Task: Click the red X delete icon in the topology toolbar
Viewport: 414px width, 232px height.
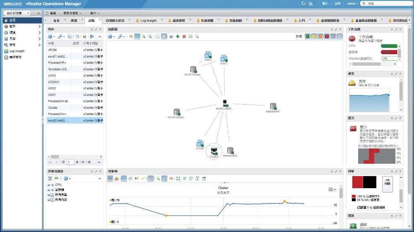Action: 184,37
